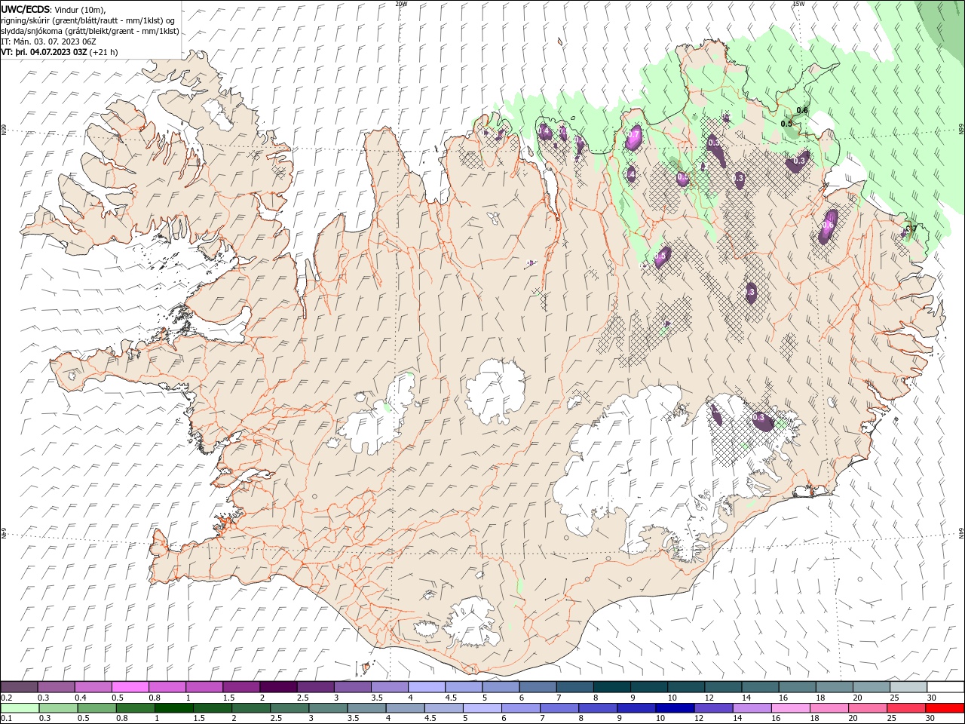Click the grey 20 swatch in upper legend
965x724 pixels.
tap(872, 687)
